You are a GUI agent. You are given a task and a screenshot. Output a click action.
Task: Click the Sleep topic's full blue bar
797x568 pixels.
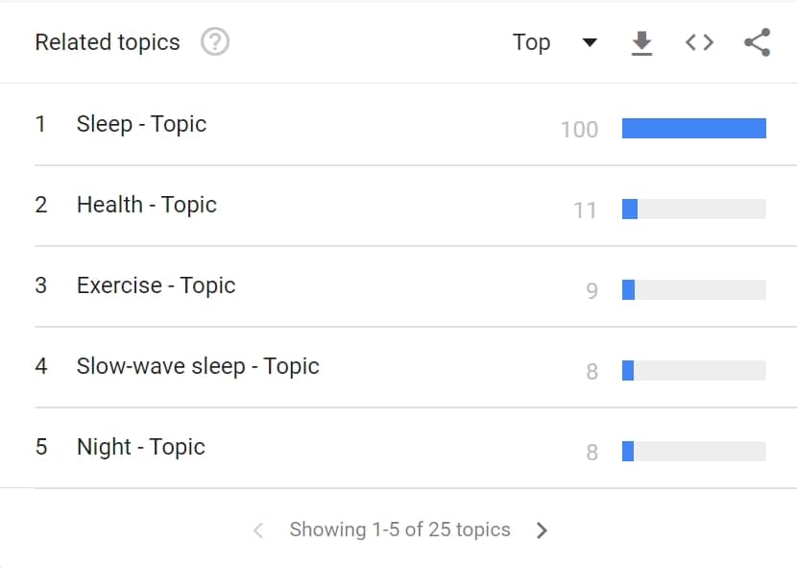point(693,129)
